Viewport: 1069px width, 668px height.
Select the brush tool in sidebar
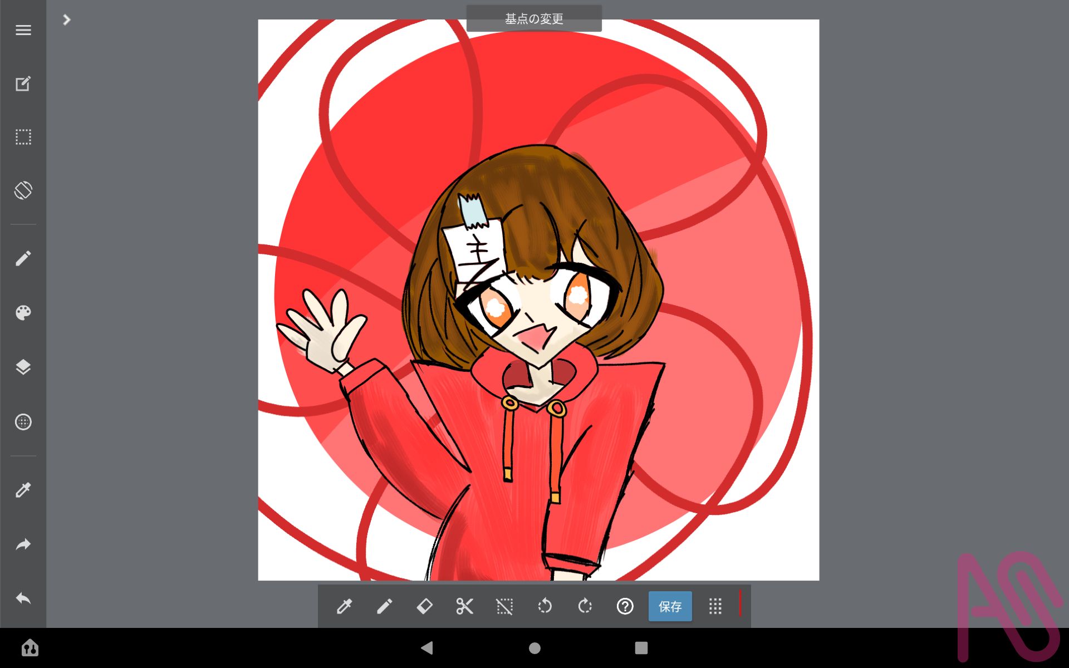click(23, 258)
